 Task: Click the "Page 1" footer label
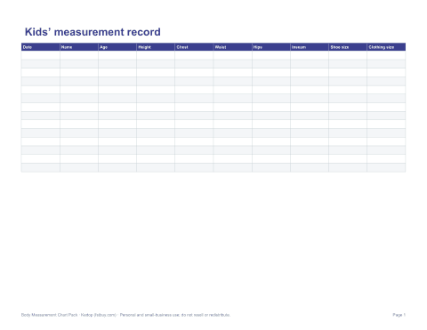(399, 315)
